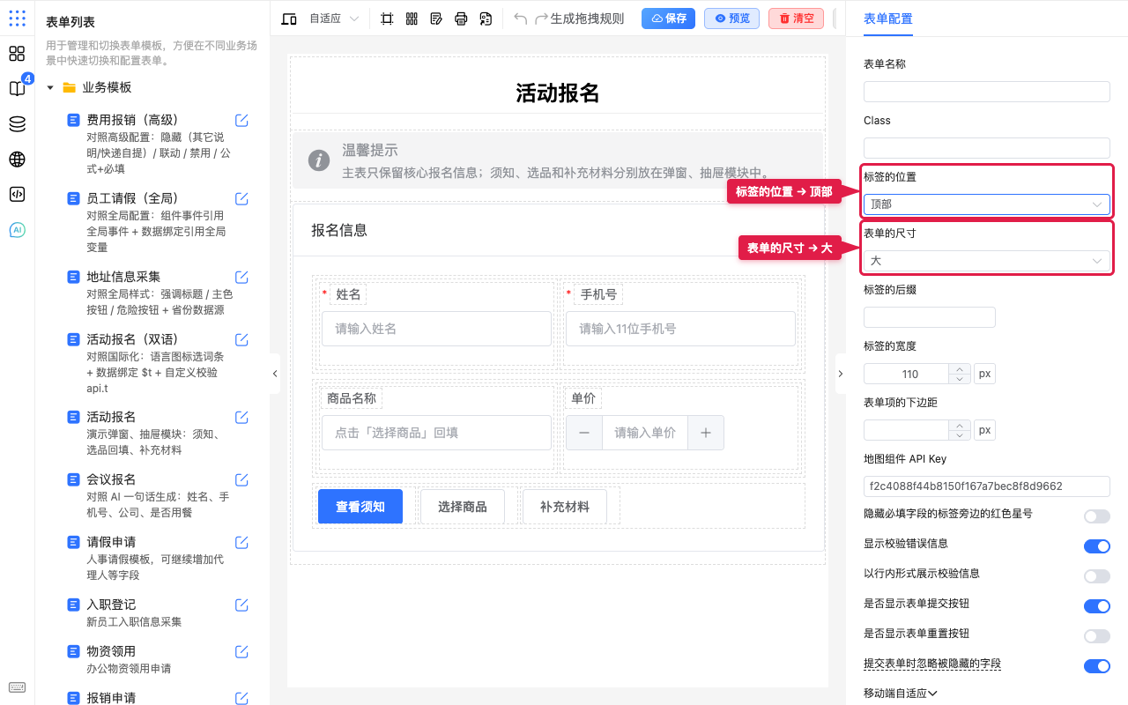Expand 移动端自适应 section
The width and height of the screenshot is (1128, 705).
pos(901,694)
